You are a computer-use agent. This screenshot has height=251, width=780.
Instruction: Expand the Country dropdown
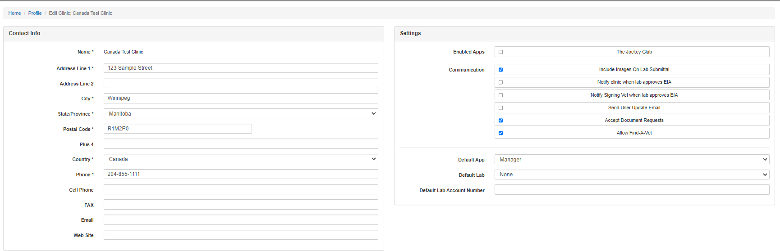tap(241, 159)
